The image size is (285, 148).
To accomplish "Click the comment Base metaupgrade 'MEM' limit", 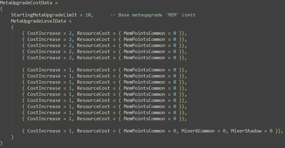I will click(x=157, y=15).
